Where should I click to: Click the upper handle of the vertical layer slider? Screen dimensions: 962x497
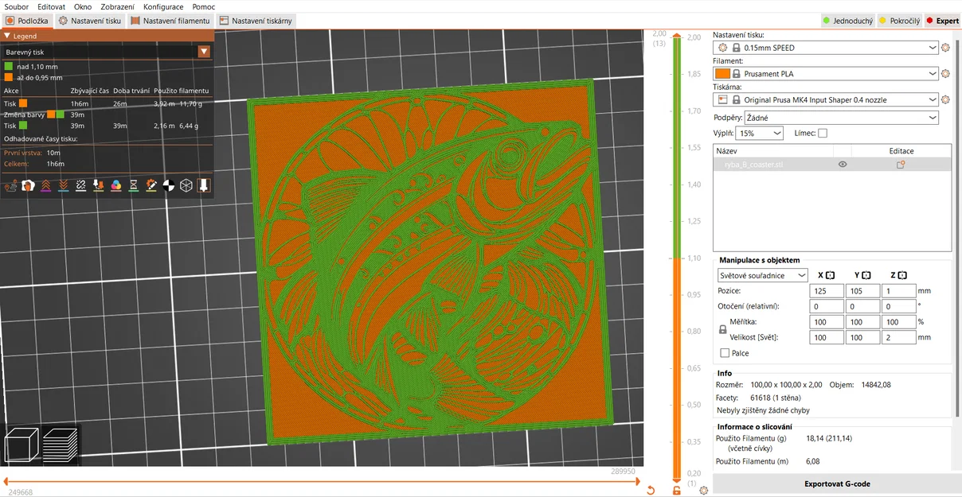click(677, 35)
